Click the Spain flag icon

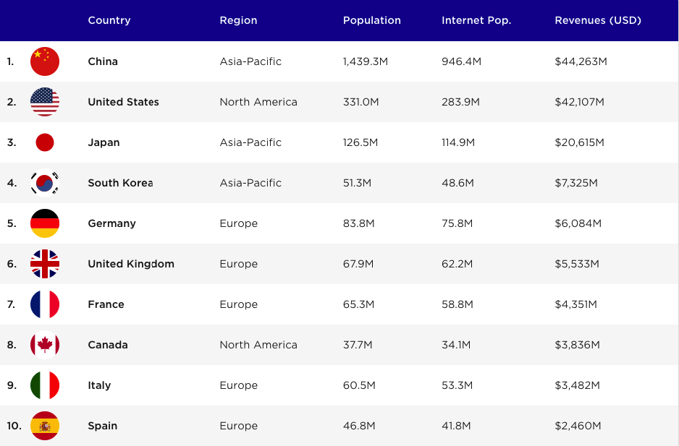pyautogui.click(x=45, y=426)
